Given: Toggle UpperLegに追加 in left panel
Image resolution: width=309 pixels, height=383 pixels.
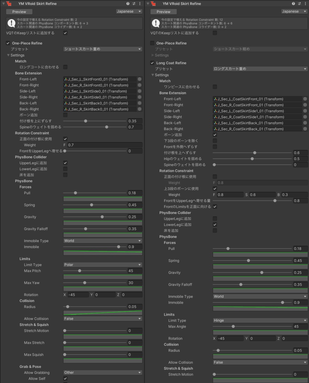Looking at the screenshot, I should [65, 163].
